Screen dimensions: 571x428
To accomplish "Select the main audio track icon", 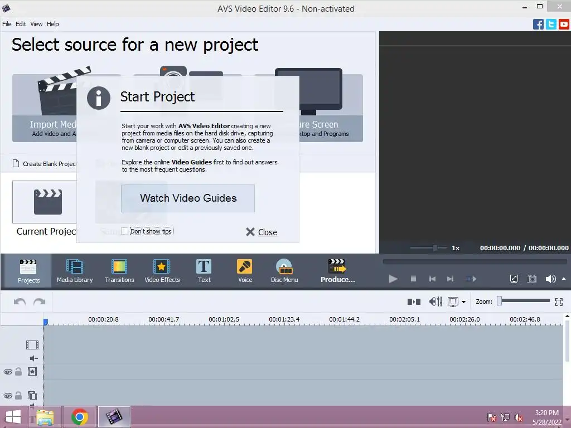I will pos(34,358).
